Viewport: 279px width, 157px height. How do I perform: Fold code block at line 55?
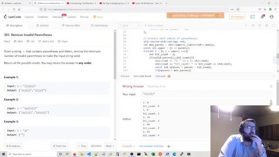tap(127, 58)
